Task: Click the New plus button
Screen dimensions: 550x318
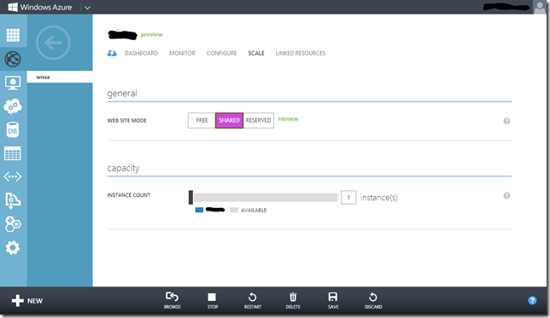Action: (x=27, y=301)
